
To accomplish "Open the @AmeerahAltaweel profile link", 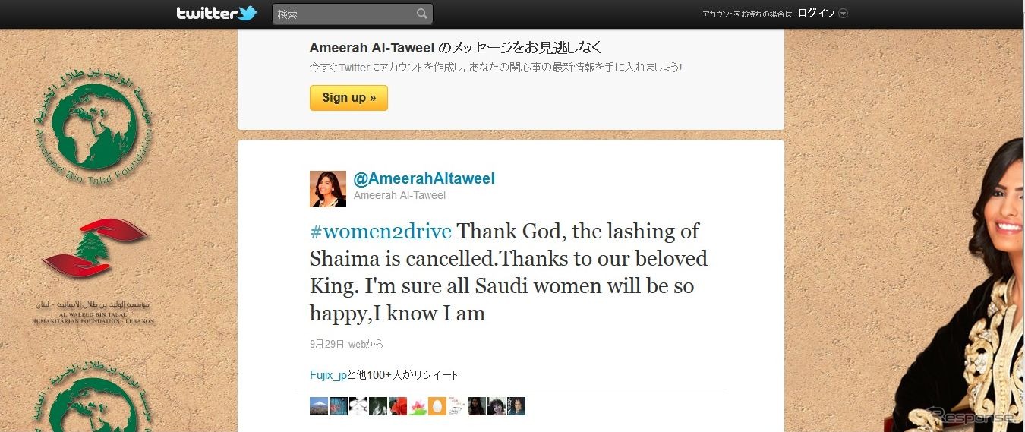I will 424,179.
